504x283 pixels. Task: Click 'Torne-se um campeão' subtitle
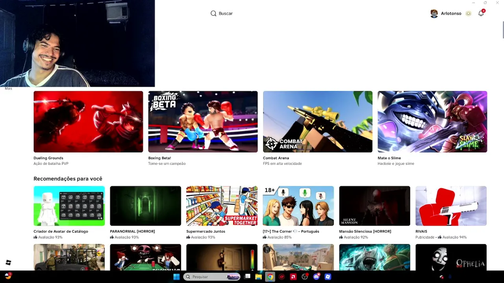[167, 164]
